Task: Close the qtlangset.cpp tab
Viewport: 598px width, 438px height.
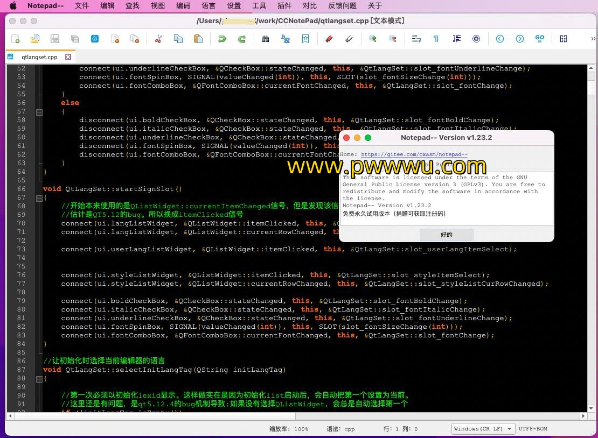Action: [x=68, y=56]
